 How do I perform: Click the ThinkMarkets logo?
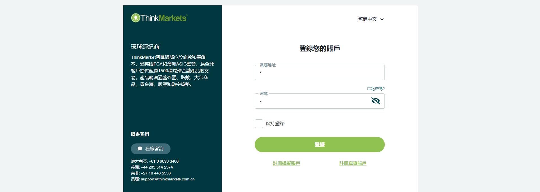tap(159, 18)
